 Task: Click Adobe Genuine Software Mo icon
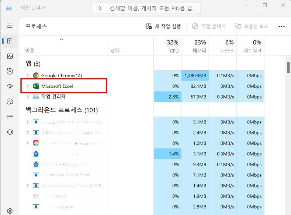[36, 133]
